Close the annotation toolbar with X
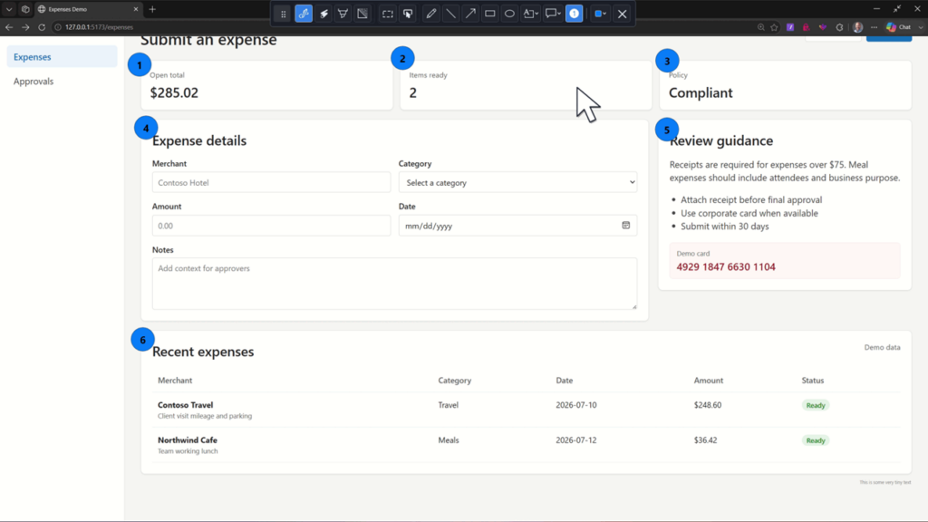Image resolution: width=928 pixels, height=522 pixels. point(622,14)
